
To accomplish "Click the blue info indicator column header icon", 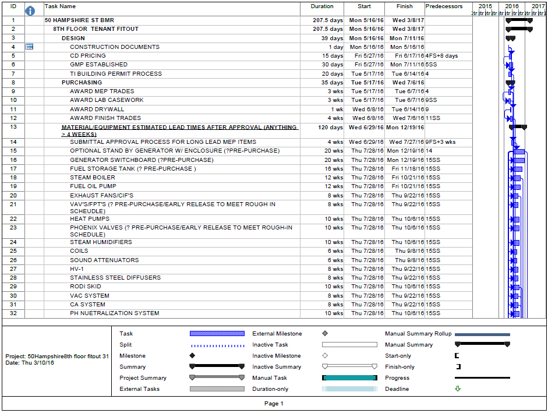I will click(x=31, y=10).
